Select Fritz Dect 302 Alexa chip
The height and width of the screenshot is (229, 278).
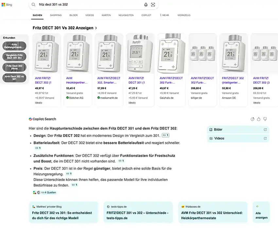[14, 67]
